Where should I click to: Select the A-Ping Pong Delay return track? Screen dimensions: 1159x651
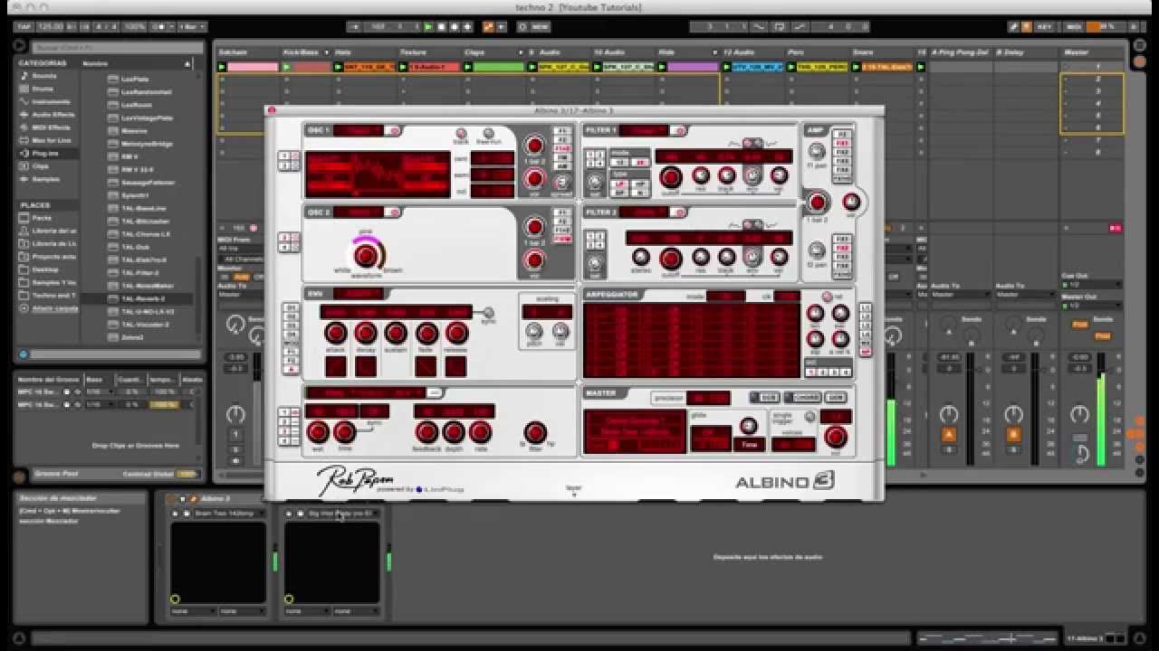(x=960, y=52)
